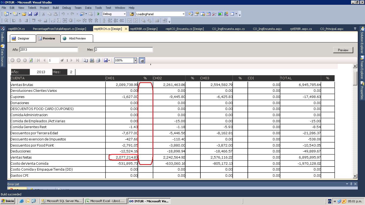Open standard toolbar options overflow arrow
Image resolution: width=365 pixels, height=205 pixels.
(239, 14)
